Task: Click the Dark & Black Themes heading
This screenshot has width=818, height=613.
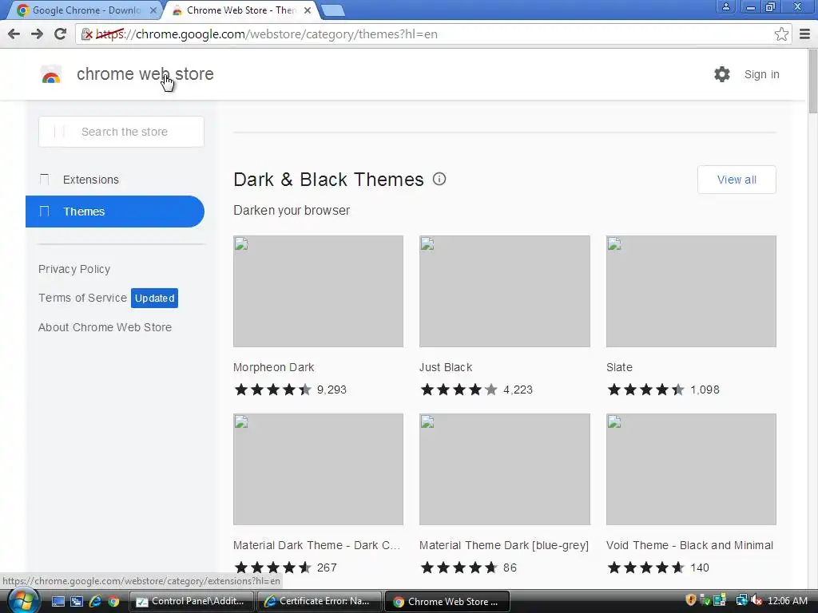Action: (x=328, y=180)
